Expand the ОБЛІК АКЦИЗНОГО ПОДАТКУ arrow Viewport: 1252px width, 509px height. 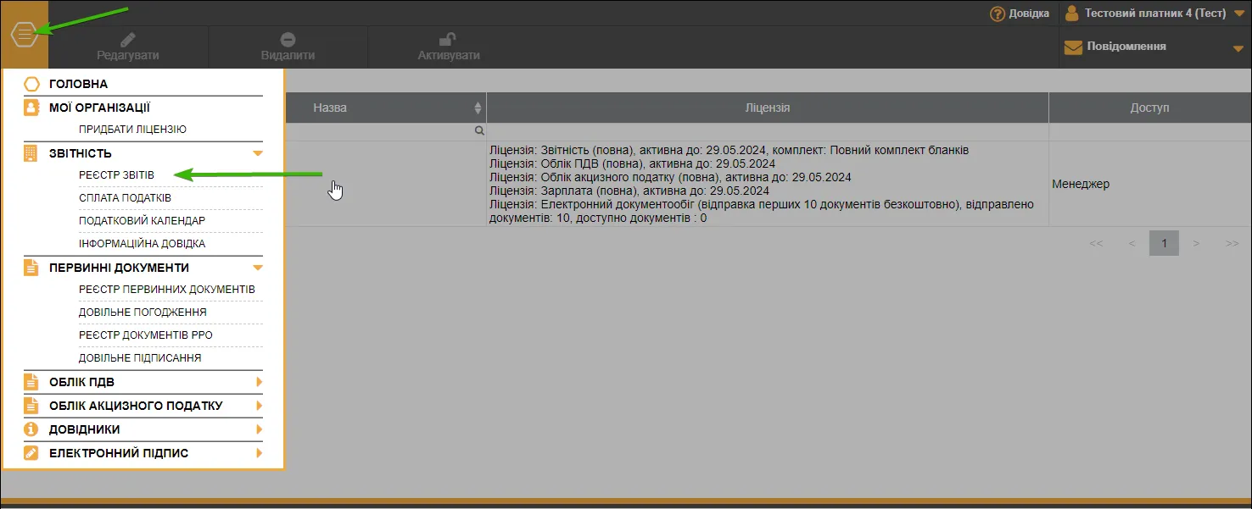(259, 406)
